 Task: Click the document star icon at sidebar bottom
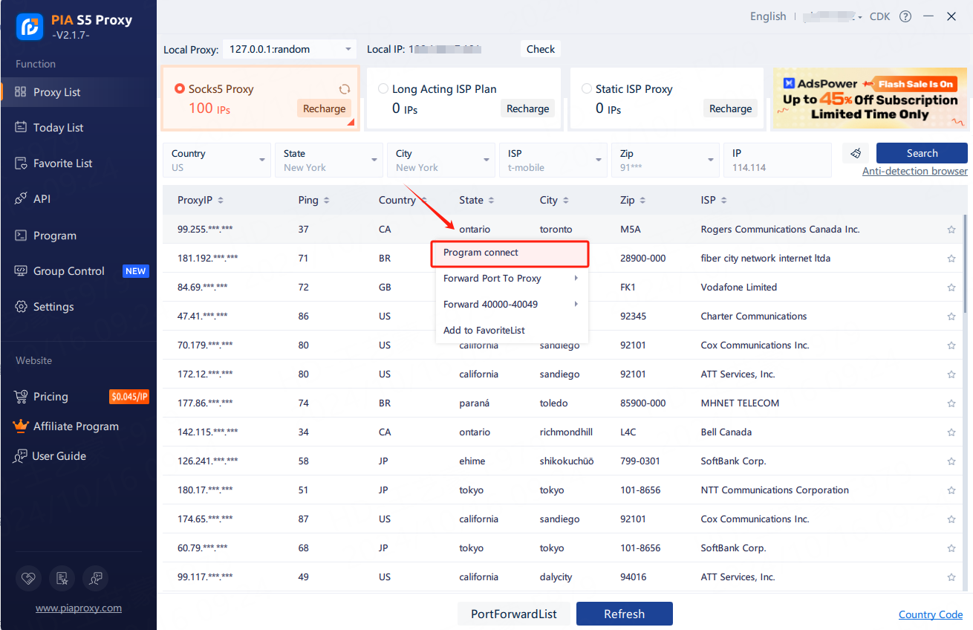62,578
